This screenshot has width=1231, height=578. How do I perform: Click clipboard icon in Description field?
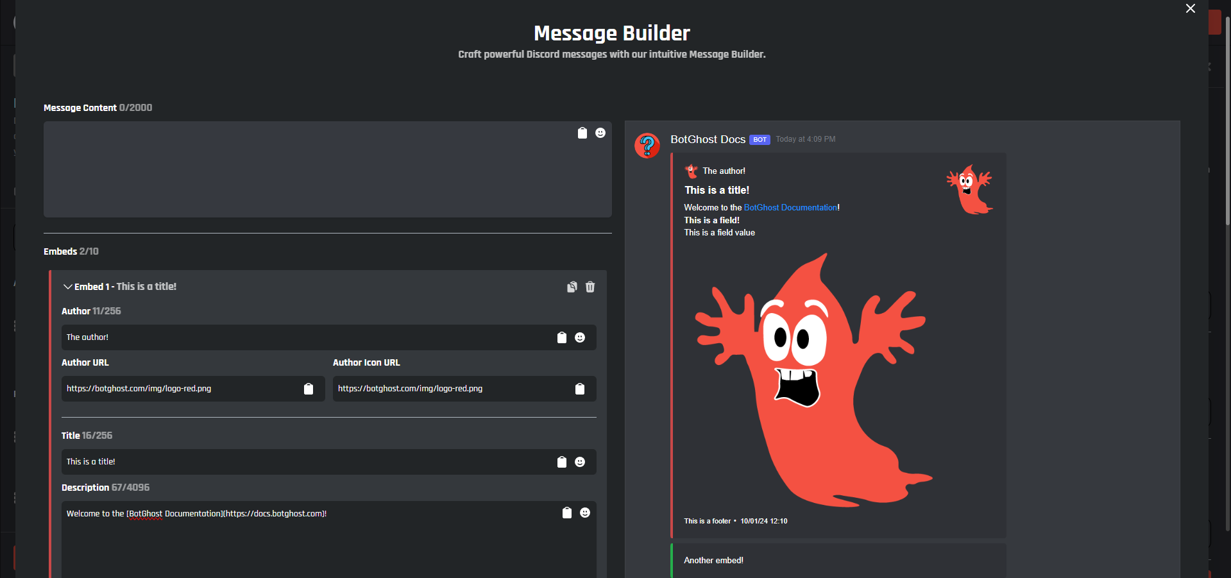pos(567,513)
